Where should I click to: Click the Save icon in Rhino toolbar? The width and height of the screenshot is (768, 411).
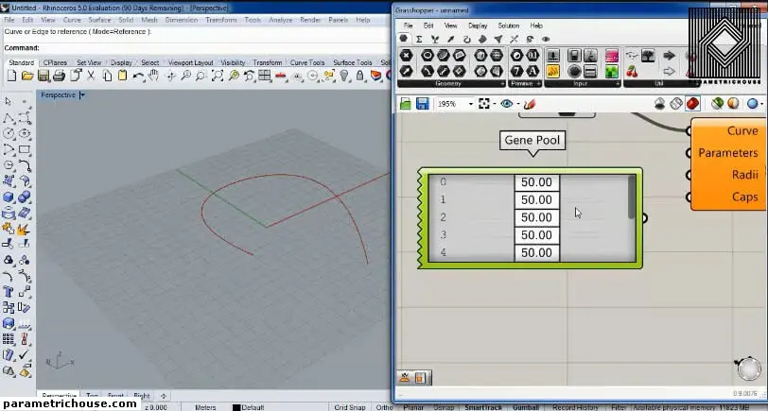pos(43,76)
